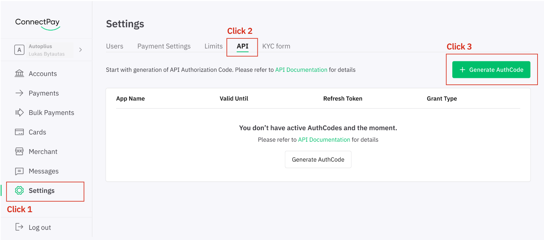The width and height of the screenshot is (544, 240).
Task: Click the Log out icon
Action: click(19, 227)
